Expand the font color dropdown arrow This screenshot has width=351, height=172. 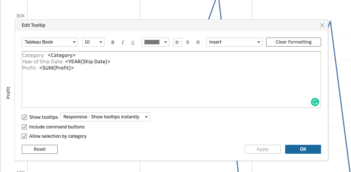[166, 42]
